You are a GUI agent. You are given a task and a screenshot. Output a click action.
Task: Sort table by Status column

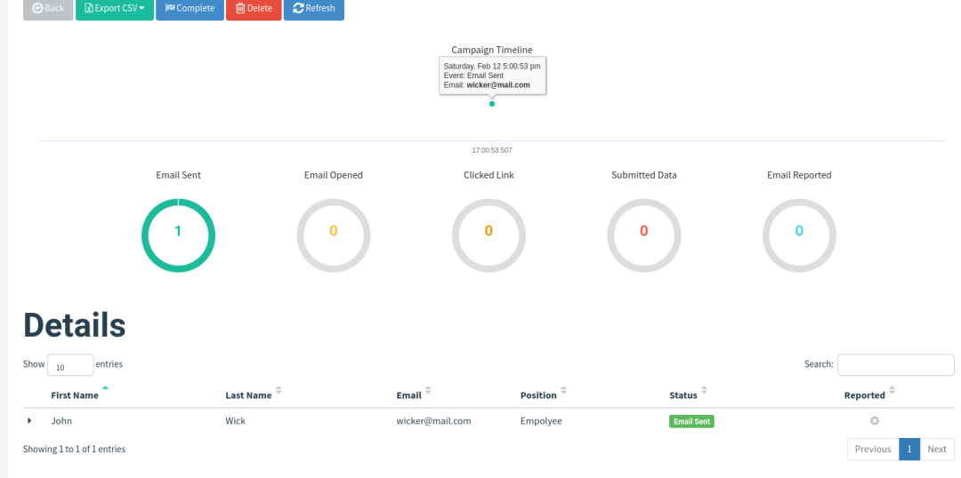683,394
